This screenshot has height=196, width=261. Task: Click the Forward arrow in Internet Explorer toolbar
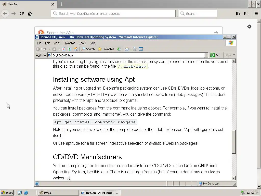[54, 49]
